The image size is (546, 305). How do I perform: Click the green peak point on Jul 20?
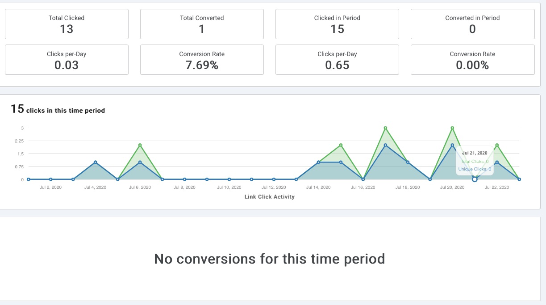pos(452,128)
